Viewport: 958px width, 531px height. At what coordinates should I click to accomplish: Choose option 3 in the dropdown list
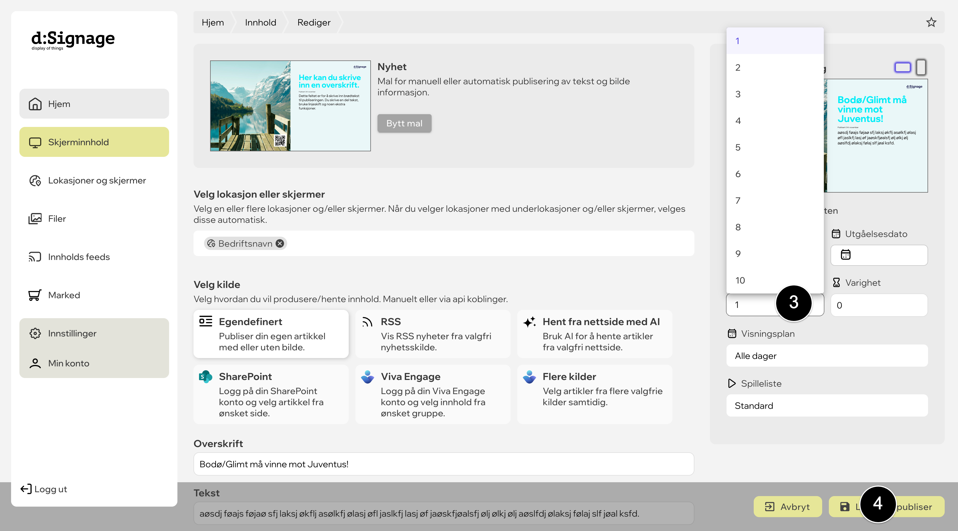[775, 94]
